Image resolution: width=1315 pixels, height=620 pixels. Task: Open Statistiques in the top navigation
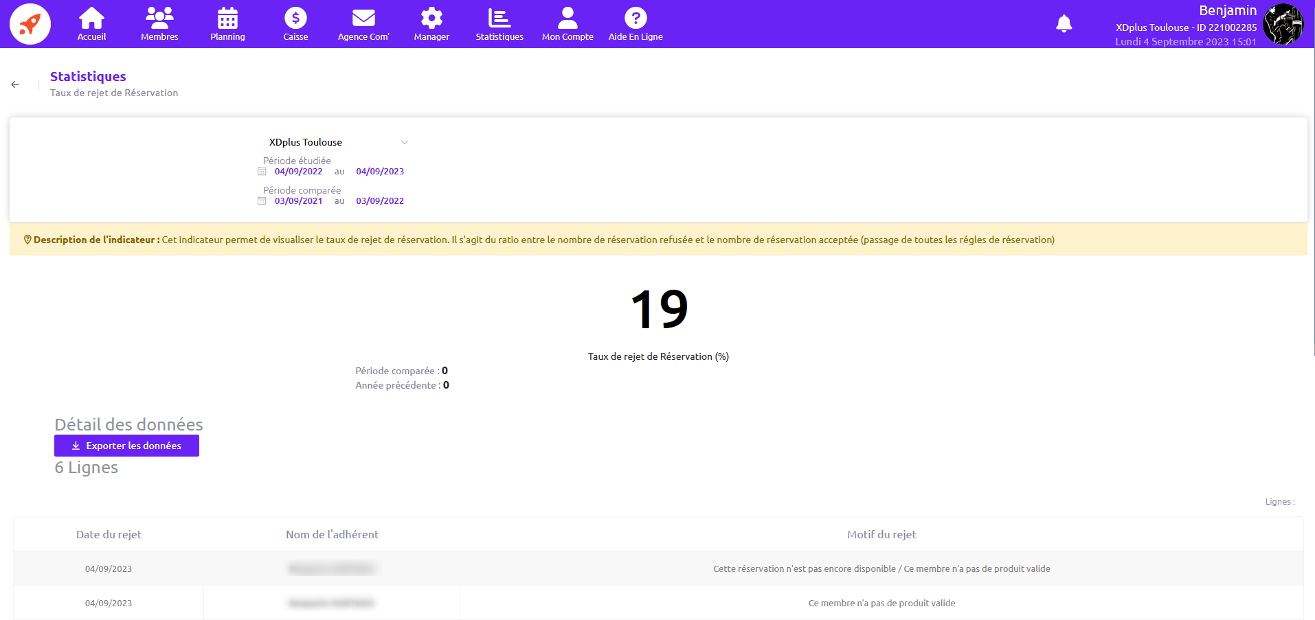(x=499, y=24)
